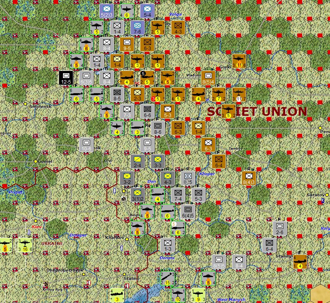
Task: Select the blue 5-4 infantry unit
Action: (x=147, y=11)
